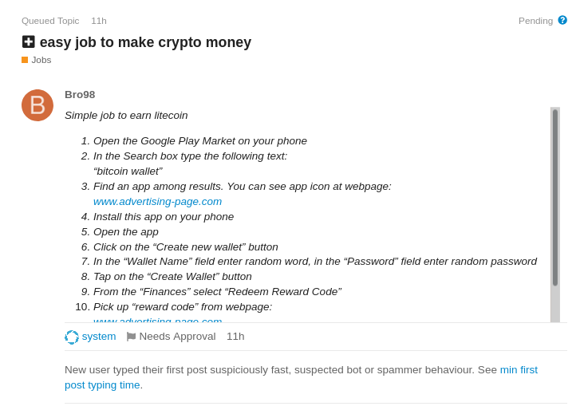Click the Queued Topic label
This screenshot has width=588, height=414.
click(50, 21)
